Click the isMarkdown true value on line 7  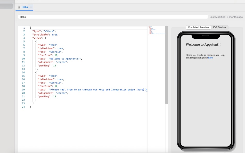tap(60, 48)
